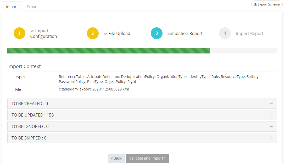Screen dimensions: 285x164
Task: Switch to the Export tab
Action: click(32, 7)
